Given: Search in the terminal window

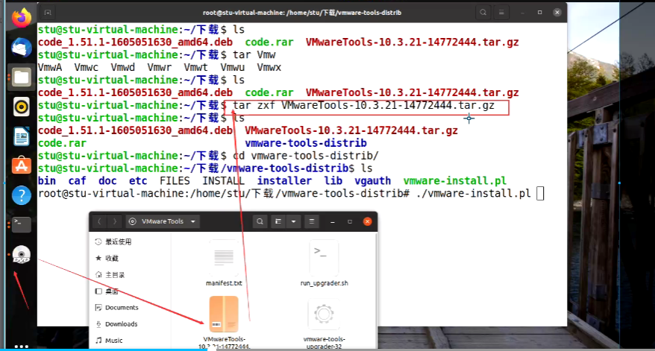Looking at the screenshot, I should 483,13.
